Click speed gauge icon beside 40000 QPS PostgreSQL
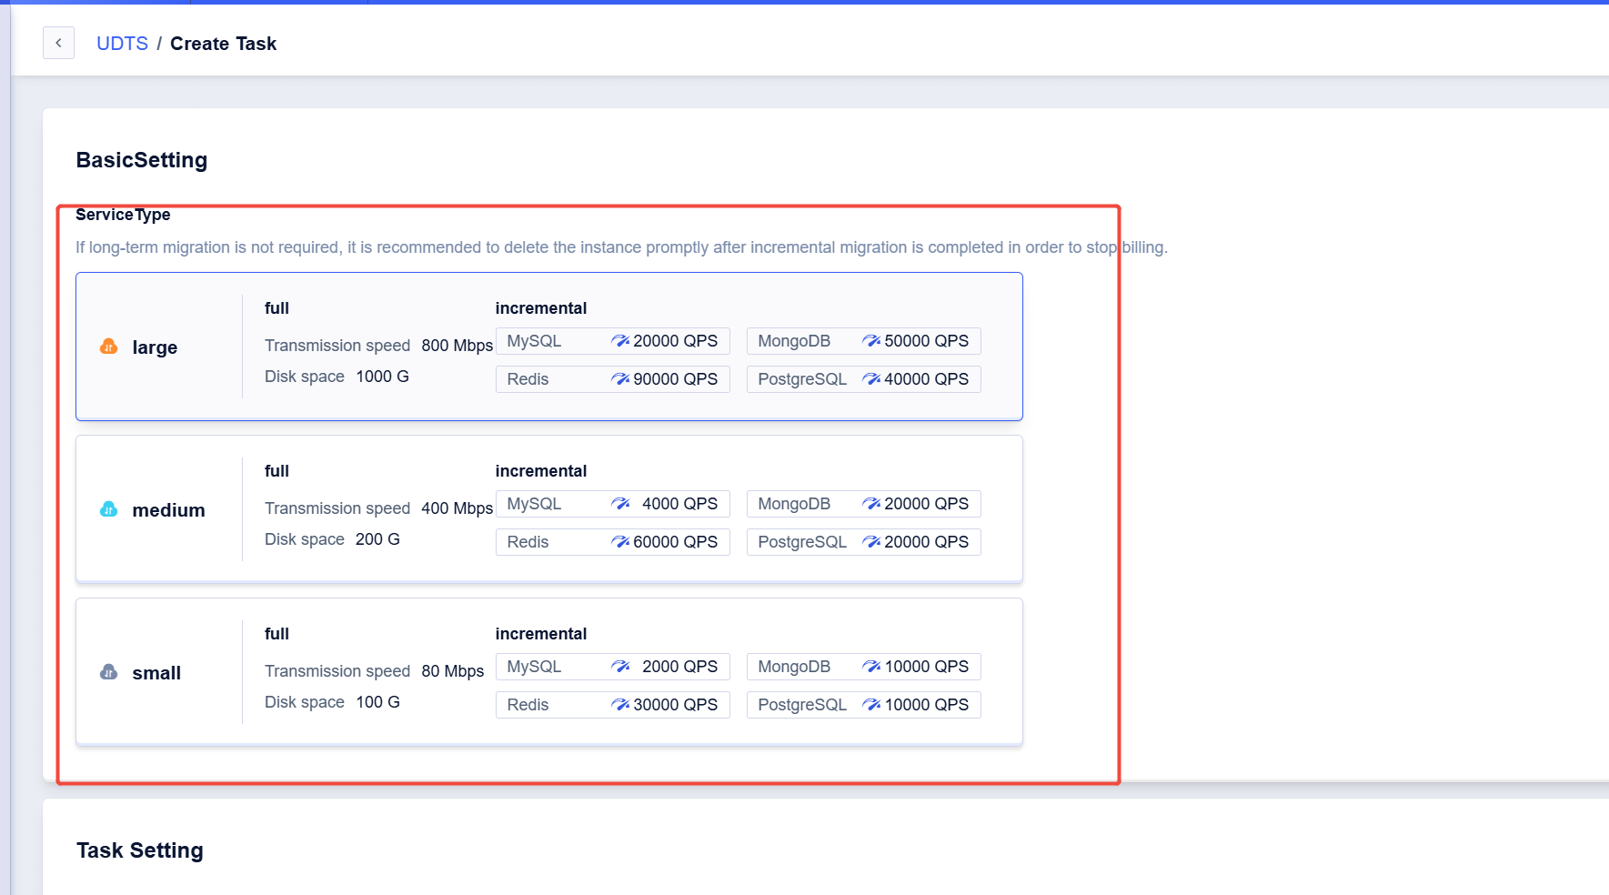1609x895 pixels. (x=871, y=379)
